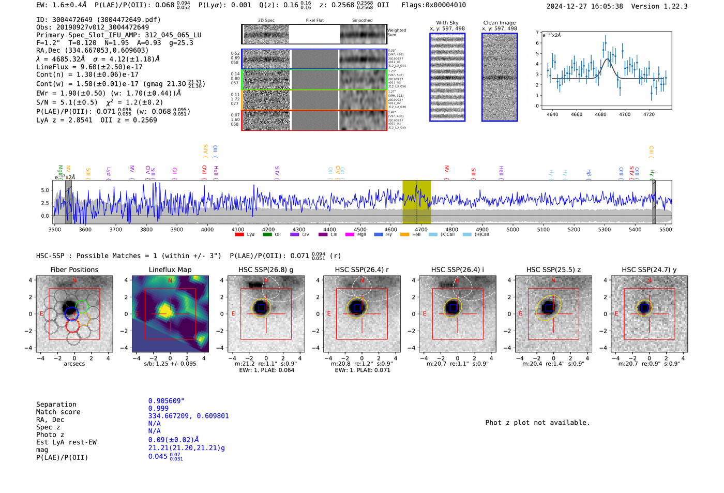This screenshot has width=724, height=493.
Task: Click the Pixel Flat column header
Action: click(315, 21)
